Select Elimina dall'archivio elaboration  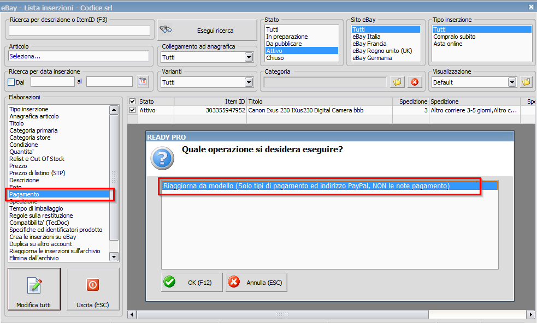coord(58,258)
